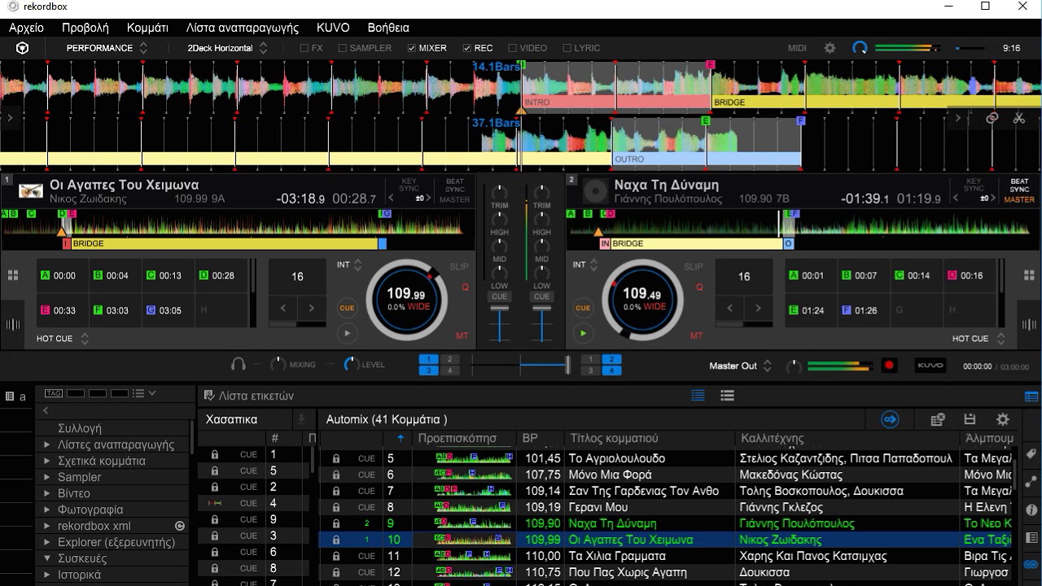Open the preferences gear in the top bar
1042x586 pixels.
coord(830,48)
